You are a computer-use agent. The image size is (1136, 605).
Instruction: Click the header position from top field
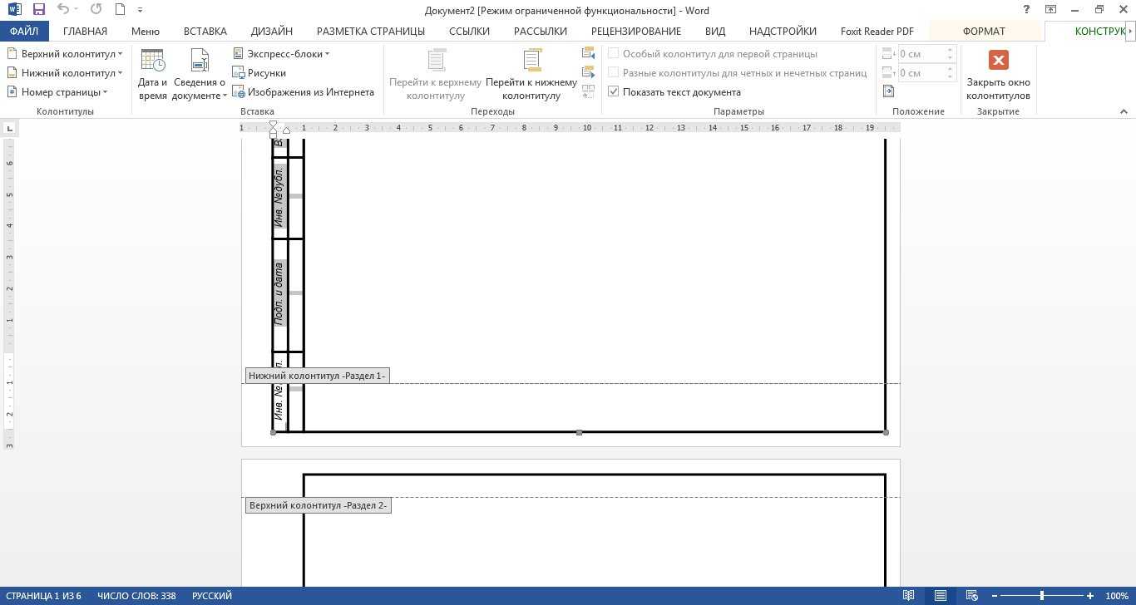921,54
